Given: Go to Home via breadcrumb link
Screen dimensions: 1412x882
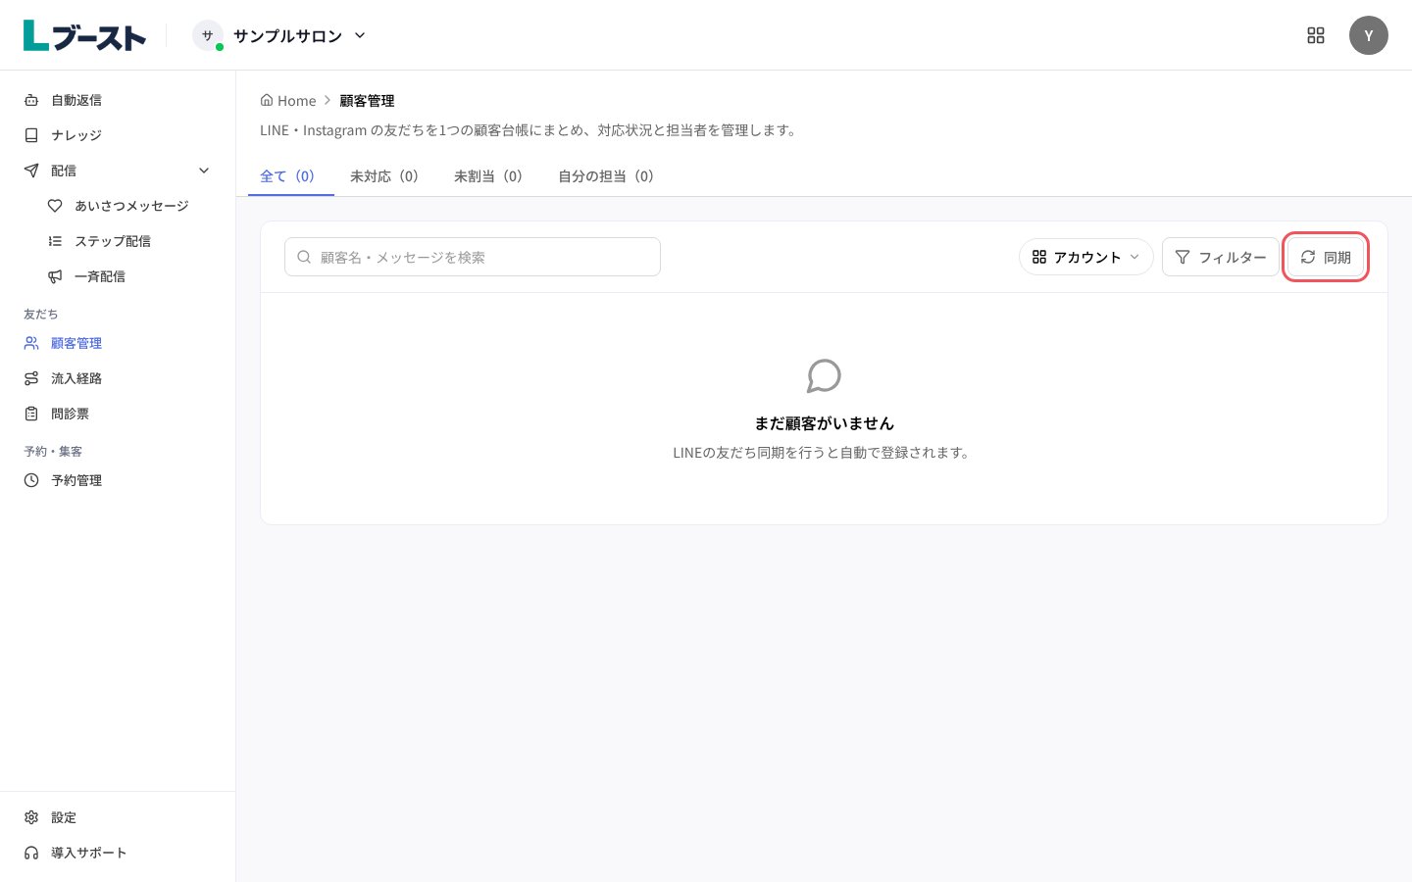Looking at the screenshot, I should click(x=288, y=100).
